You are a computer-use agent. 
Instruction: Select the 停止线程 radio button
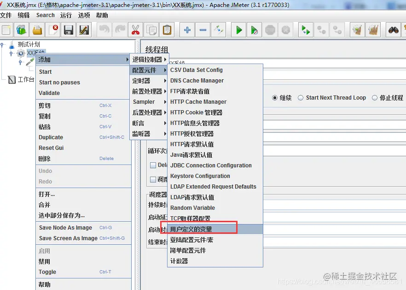pyautogui.click(x=374, y=98)
